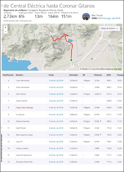Click power meter icon on Edu Gómez row
The width and height of the screenshot is (124, 172).
click(x=101, y=94)
